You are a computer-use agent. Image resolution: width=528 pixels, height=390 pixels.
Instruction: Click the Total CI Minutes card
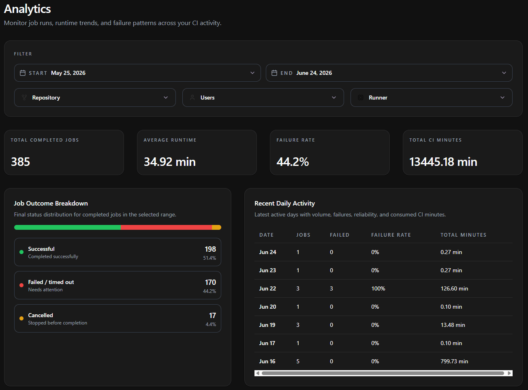[463, 153]
